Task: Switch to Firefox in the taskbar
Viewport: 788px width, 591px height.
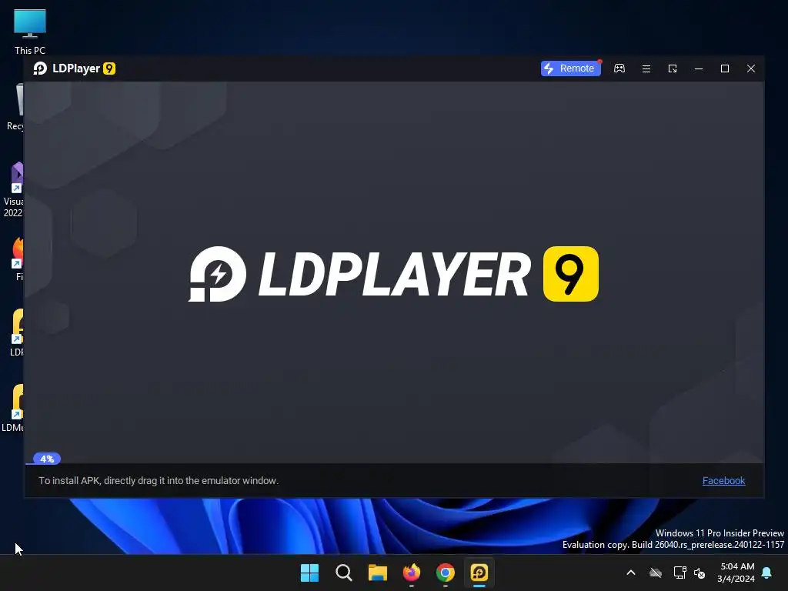Action: (x=412, y=573)
